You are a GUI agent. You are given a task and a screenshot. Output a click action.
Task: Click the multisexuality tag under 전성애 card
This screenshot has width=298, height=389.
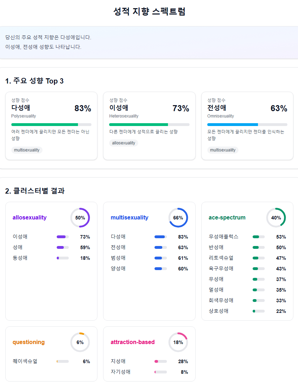click(x=223, y=150)
